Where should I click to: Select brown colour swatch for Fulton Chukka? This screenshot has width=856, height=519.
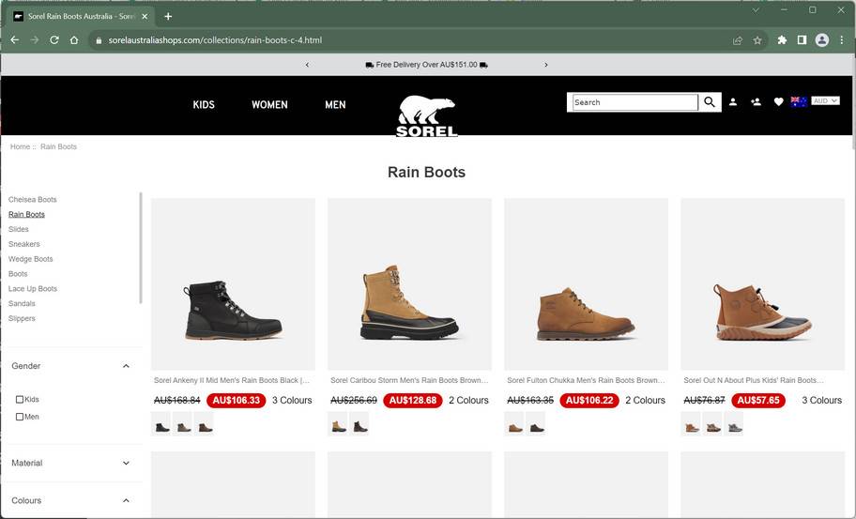click(x=514, y=424)
